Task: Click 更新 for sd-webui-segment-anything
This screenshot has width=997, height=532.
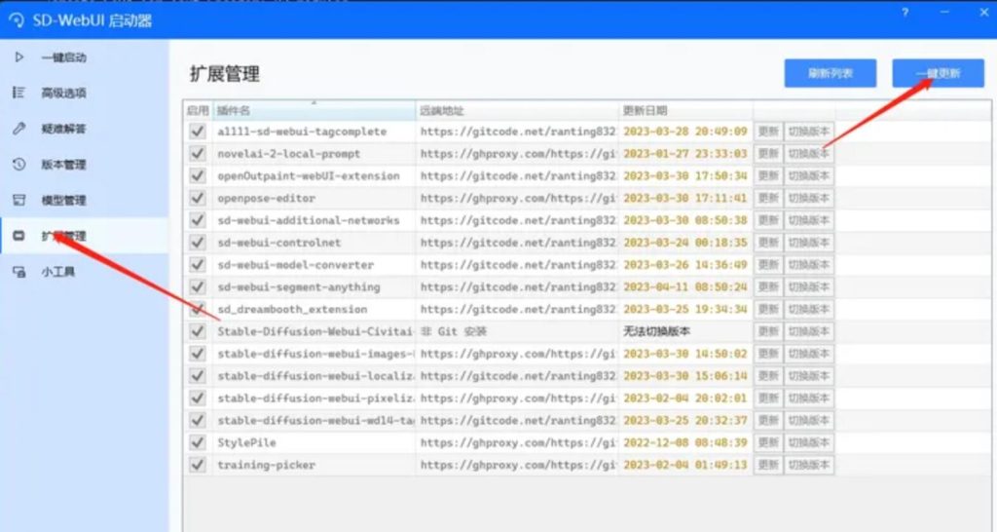Action: pos(768,287)
